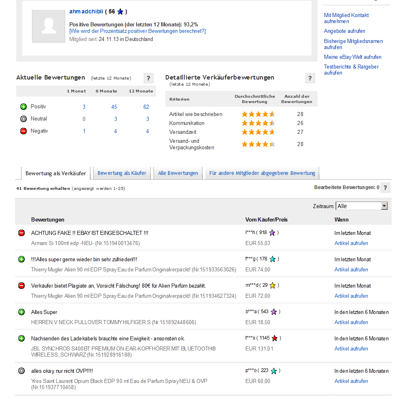Open Meine eBay Welt aufrufen link
This screenshot has width=405, height=400.
point(352,57)
